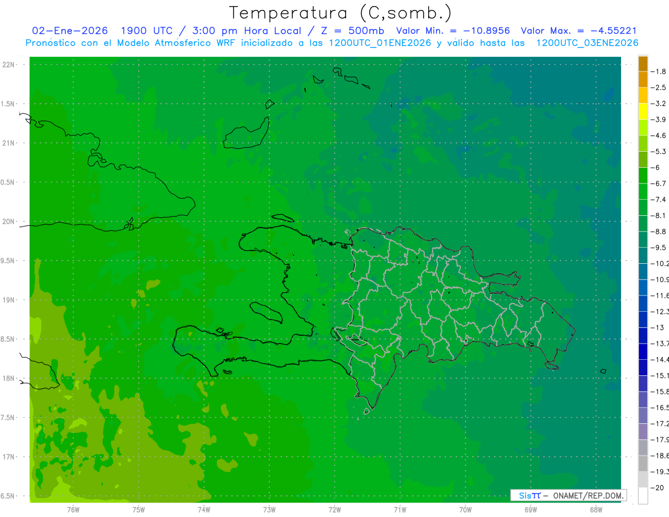
Task: Click the legend value "-2.5"
Action: click(x=659, y=88)
